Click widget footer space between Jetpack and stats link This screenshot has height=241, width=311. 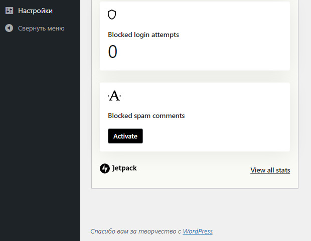click(x=193, y=169)
